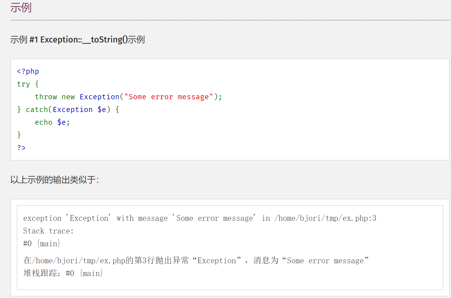Image resolution: width=451 pixels, height=298 pixels.
Task: Click the $e variable in catch parentheses
Action: pos(102,110)
